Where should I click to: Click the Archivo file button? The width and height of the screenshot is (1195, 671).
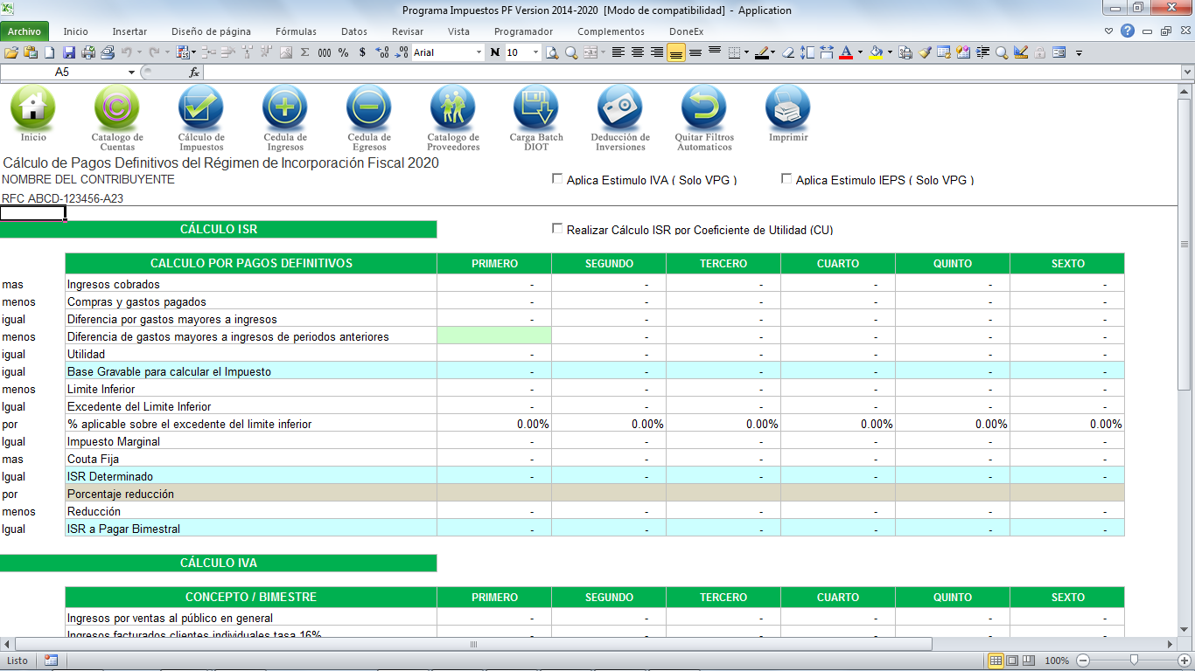(x=24, y=31)
